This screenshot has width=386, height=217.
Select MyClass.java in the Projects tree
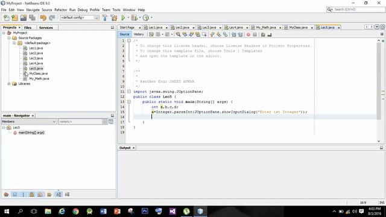[x=39, y=74]
